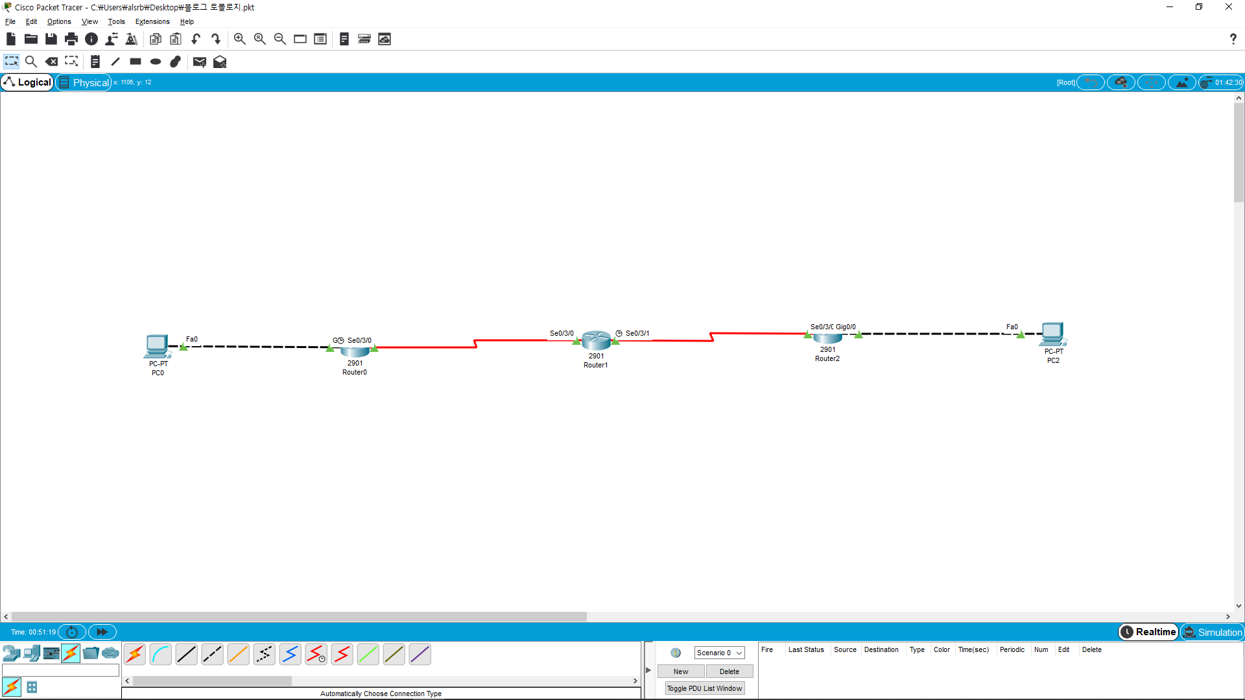Viewport: 1245px width, 700px height.
Task: Click Router1 device in the topology
Action: (x=596, y=340)
